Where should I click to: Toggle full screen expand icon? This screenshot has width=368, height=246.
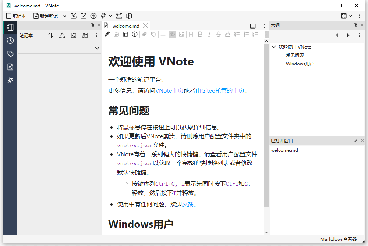[x=344, y=16]
